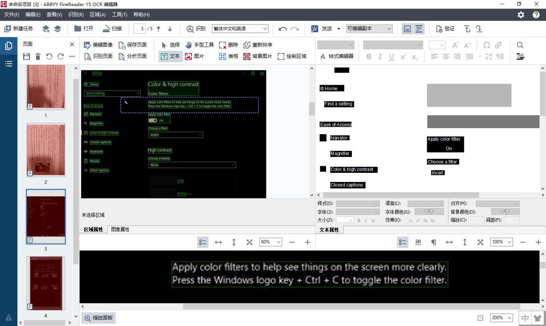Open the help question mark icon
Image resolution: width=546 pixels, height=326 pixels.
pos(536,15)
